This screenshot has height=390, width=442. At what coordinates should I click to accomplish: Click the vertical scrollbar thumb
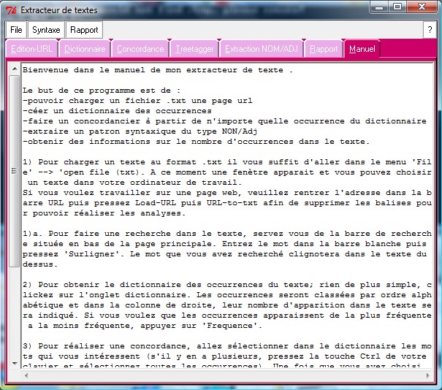(14, 171)
